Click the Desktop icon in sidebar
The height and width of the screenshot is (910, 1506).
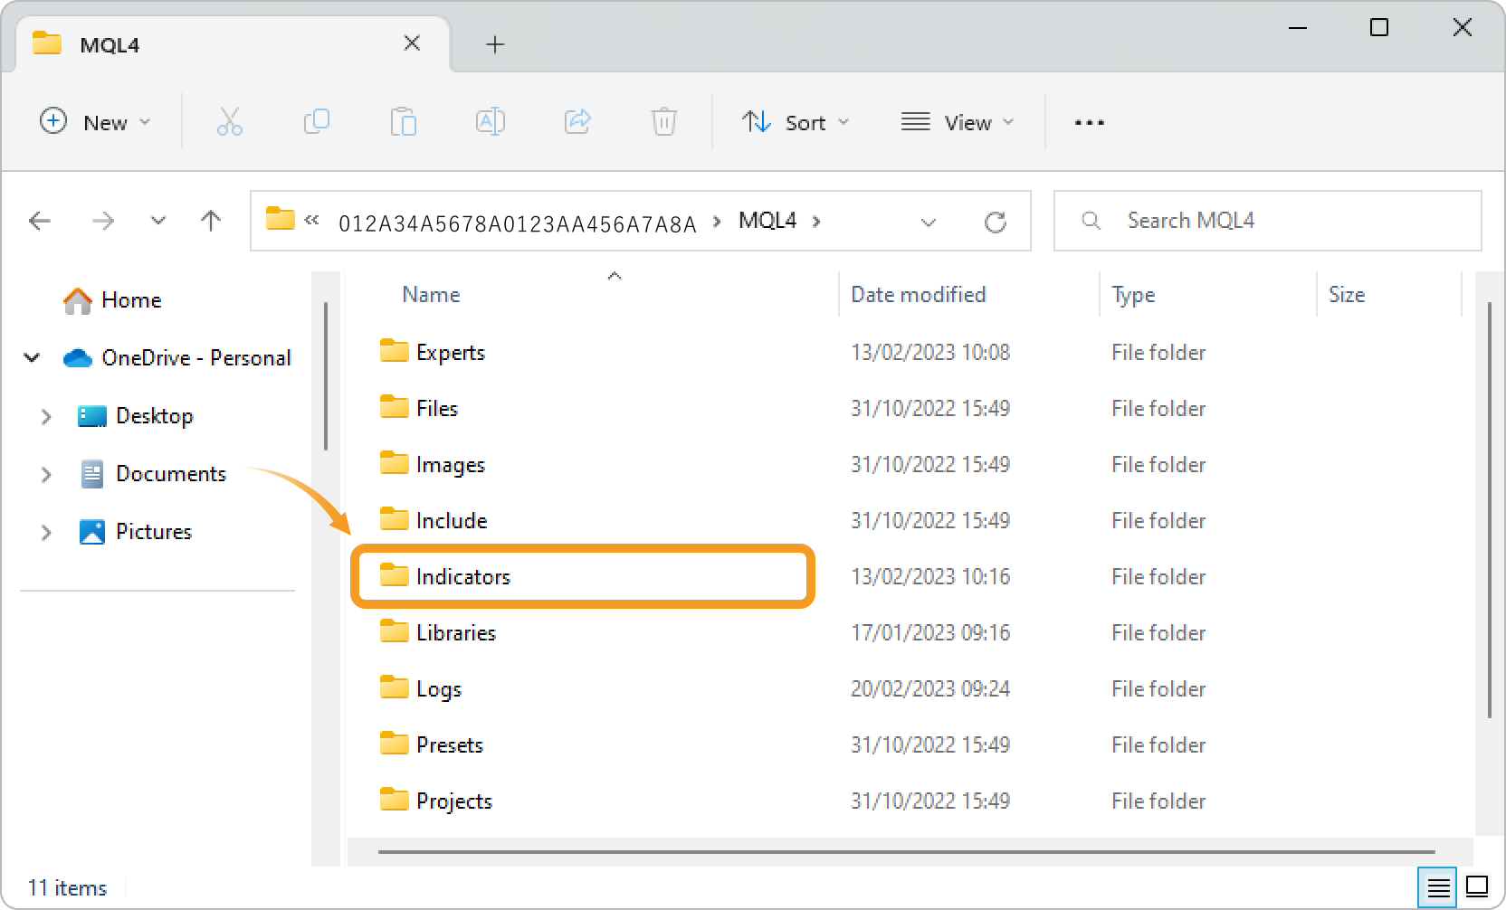[92, 416]
